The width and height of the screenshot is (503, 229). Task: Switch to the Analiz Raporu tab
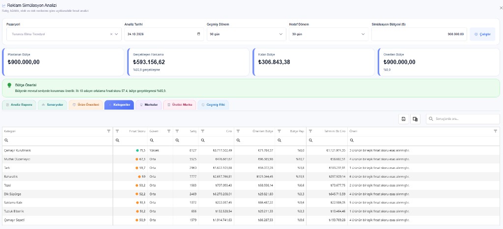pyautogui.click(x=19, y=105)
